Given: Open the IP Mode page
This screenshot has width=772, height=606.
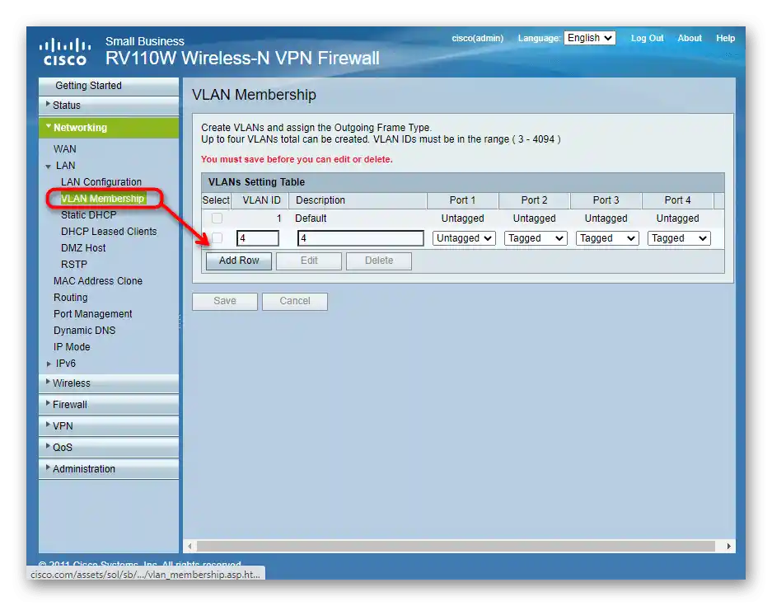Looking at the screenshot, I should click(72, 347).
